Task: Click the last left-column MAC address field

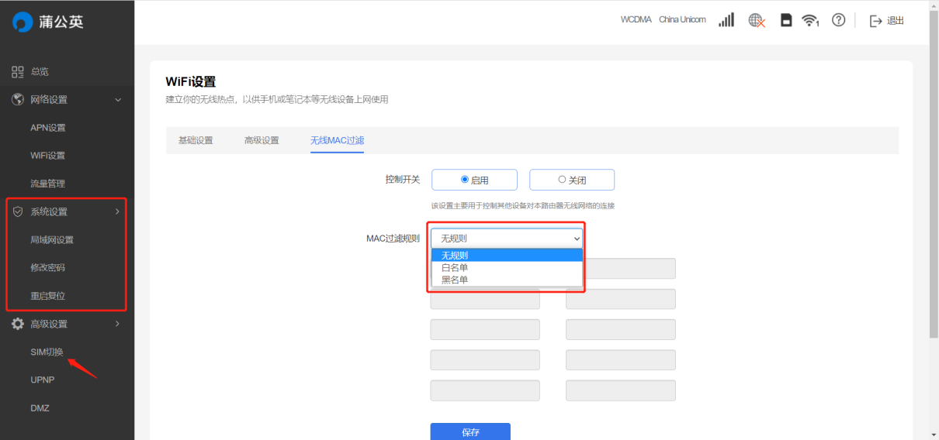Action: pos(485,391)
